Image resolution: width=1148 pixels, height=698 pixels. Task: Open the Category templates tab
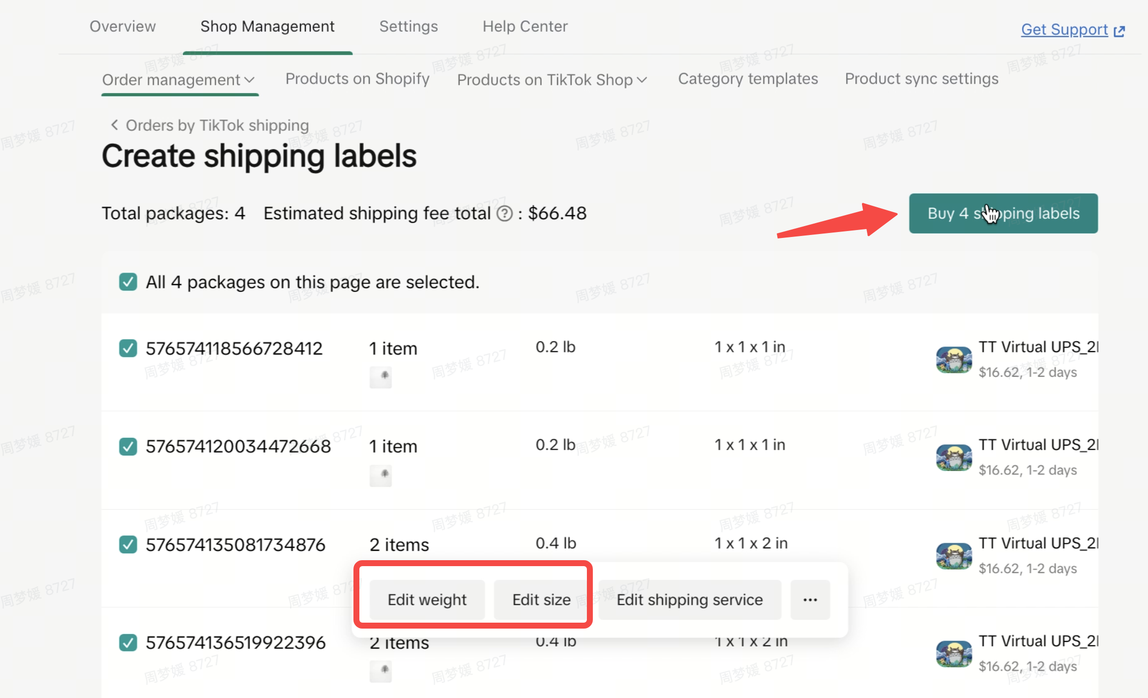pyautogui.click(x=747, y=79)
